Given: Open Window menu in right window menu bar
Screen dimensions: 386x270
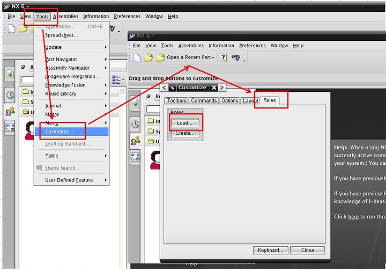Looking at the screenshot, I should [x=279, y=46].
